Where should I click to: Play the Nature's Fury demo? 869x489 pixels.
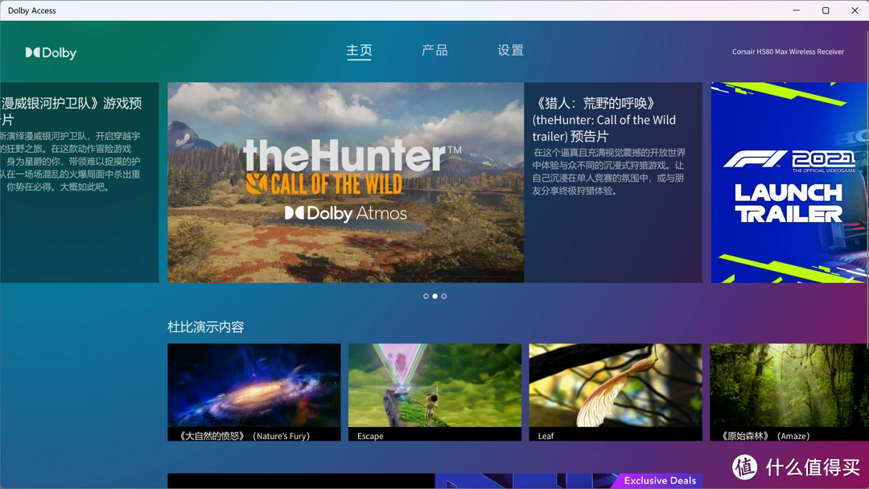253,392
